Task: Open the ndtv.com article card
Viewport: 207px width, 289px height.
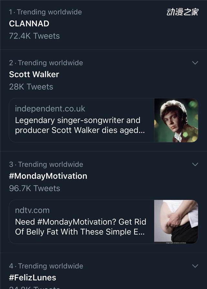Action: 103,222
